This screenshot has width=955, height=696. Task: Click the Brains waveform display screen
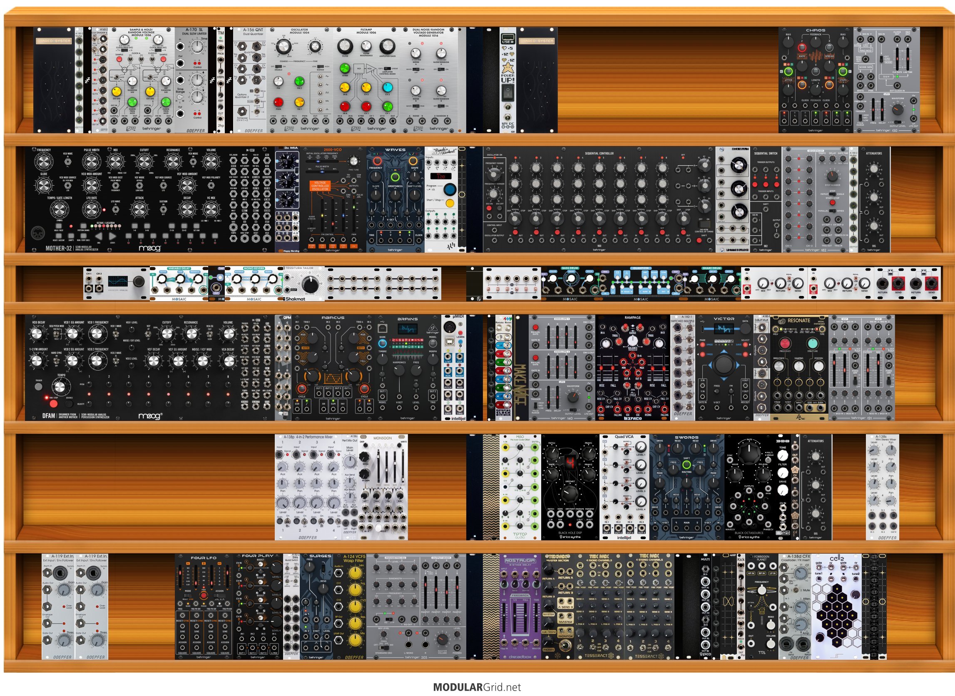pos(408,328)
